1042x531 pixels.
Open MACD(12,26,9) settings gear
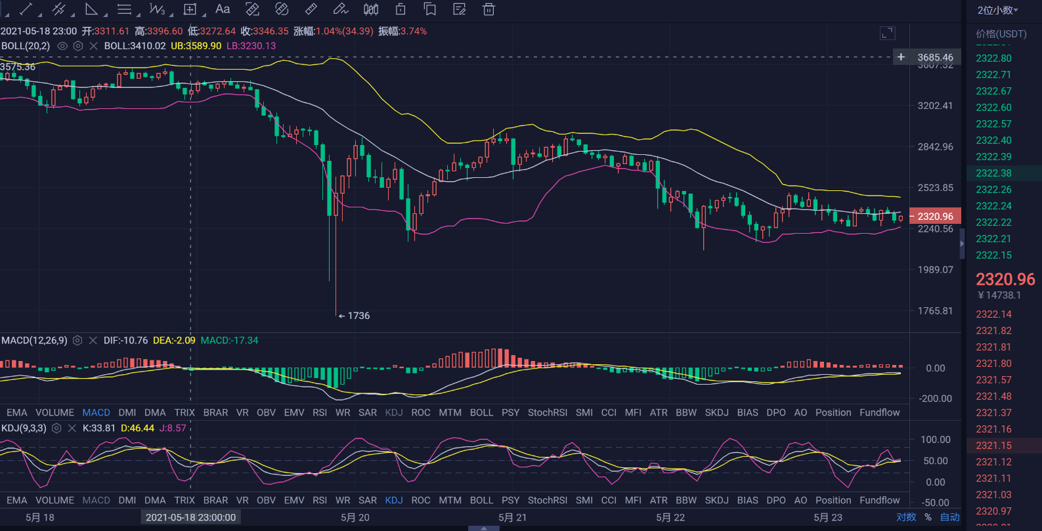(77, 341)
